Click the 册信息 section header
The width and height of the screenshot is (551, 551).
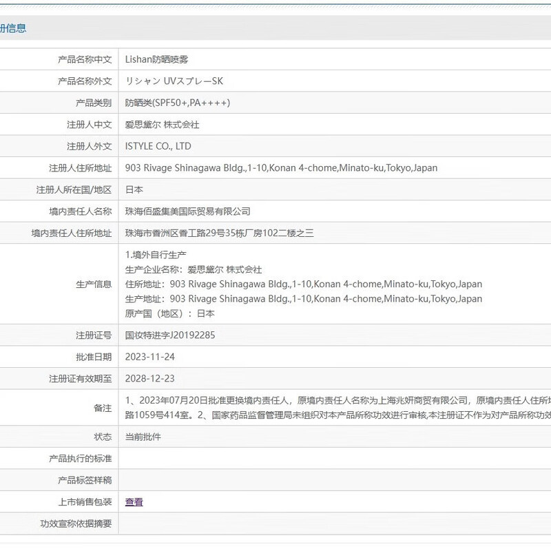(x=14, y=28)
